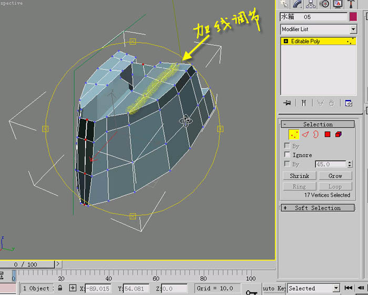This screenshot has height=295, width=368.
Task: Enable the Ignore checkbox
Action: pos(287,154)
